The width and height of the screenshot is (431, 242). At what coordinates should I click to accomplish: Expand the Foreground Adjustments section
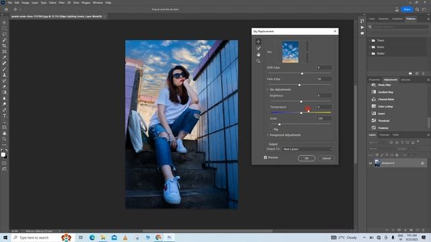point(267,135)
